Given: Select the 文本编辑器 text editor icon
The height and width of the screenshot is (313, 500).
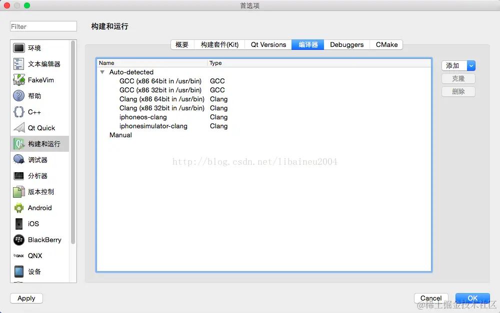Looking at the screenshot, I should (19, 64).
